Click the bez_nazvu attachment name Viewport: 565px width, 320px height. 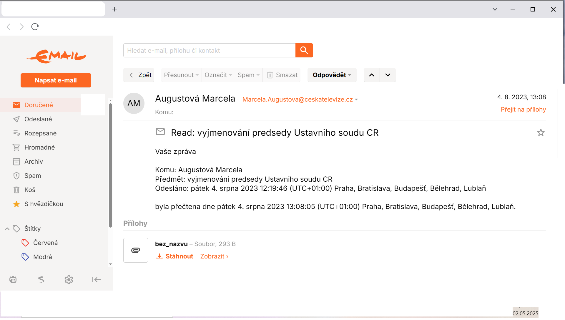coord(171,244)
